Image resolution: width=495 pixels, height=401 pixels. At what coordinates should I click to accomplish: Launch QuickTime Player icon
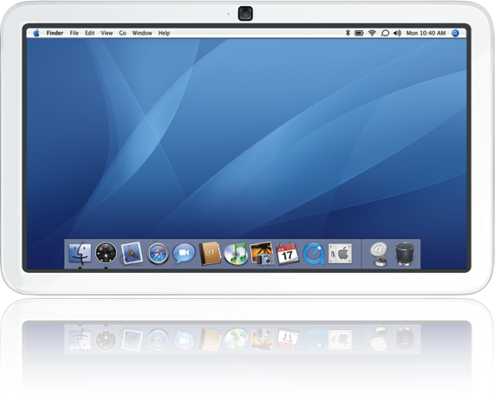coord(314,254)
